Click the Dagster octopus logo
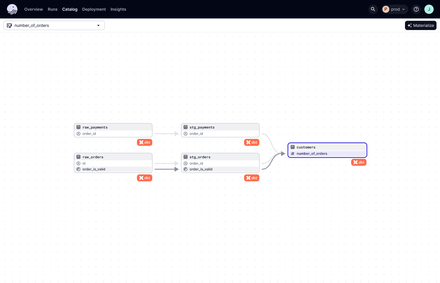The image size is (440, 283). tap(12, 9)
